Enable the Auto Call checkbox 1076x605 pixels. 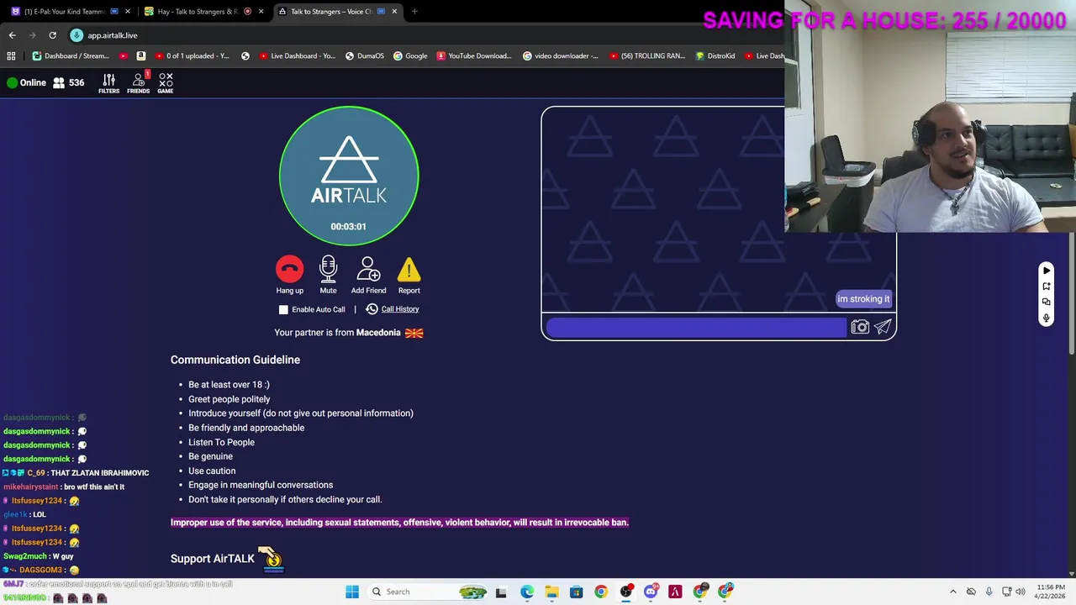(x=283, y=309)
